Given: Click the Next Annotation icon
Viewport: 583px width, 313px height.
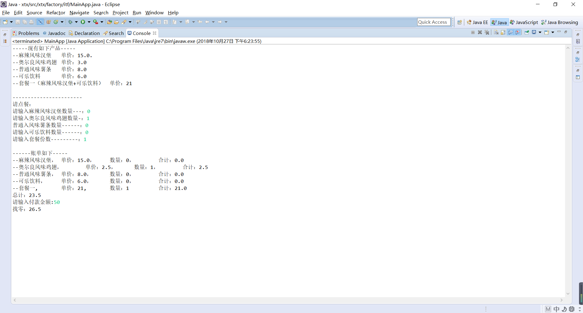Looking at the screenshot, I should tap(174, 22).
